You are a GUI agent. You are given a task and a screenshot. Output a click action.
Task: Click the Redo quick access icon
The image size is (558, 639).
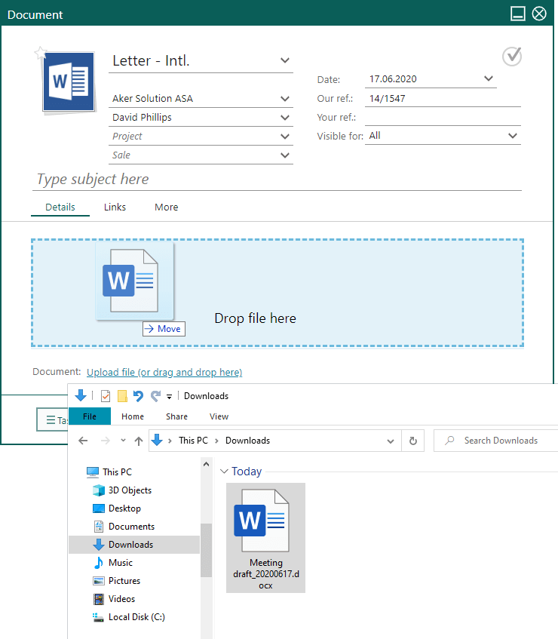(x=155, y=396)
